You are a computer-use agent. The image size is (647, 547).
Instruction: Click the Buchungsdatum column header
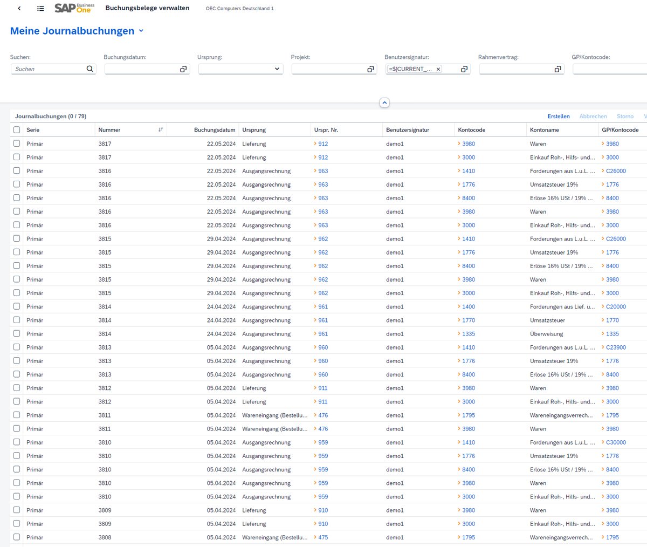pyautogui.click(x=215, y=130)
